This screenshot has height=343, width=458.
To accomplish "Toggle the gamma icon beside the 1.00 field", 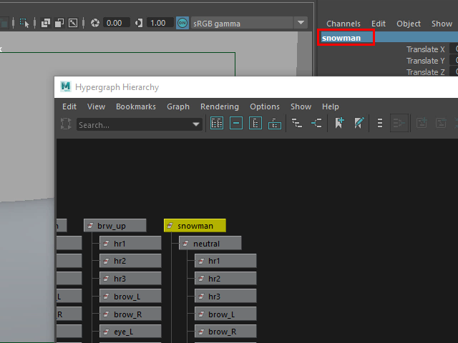I will point(139,23).
